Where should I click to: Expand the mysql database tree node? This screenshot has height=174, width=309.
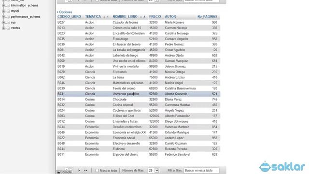(3, 11)
